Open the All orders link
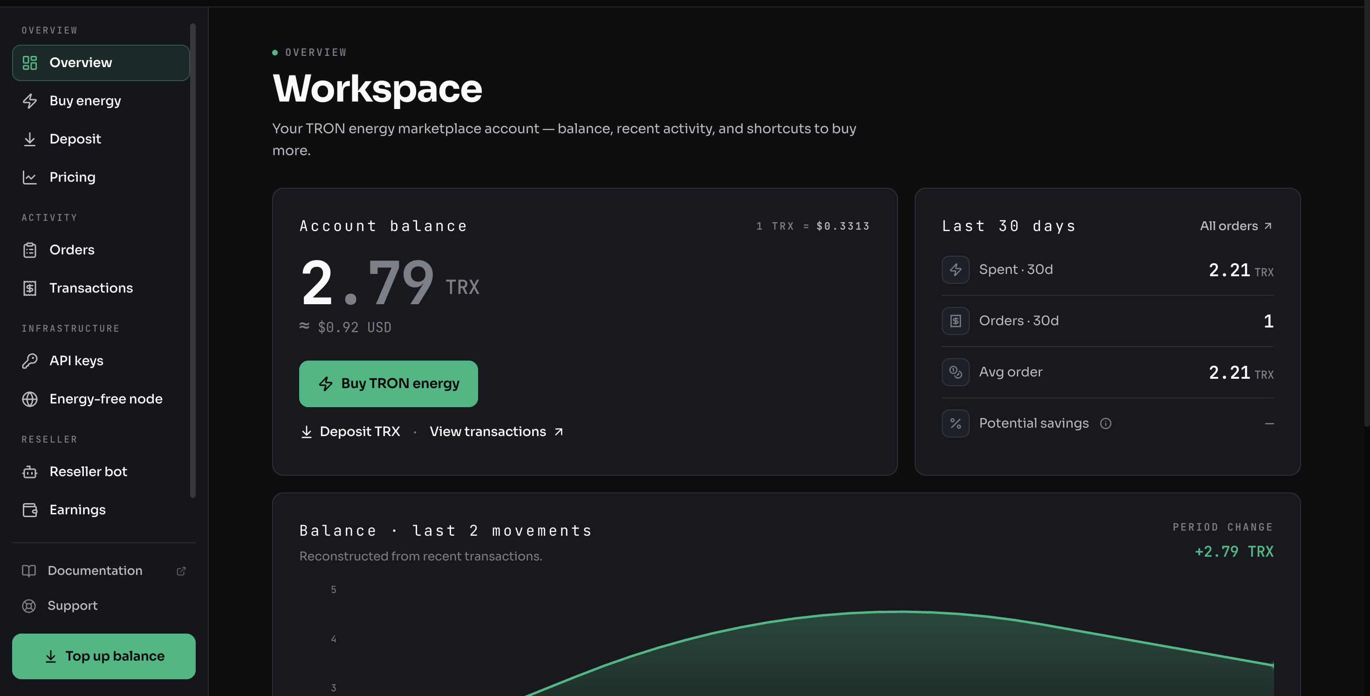Image resolution: width=1370 pixels, height=696 pixels. 1236,226
